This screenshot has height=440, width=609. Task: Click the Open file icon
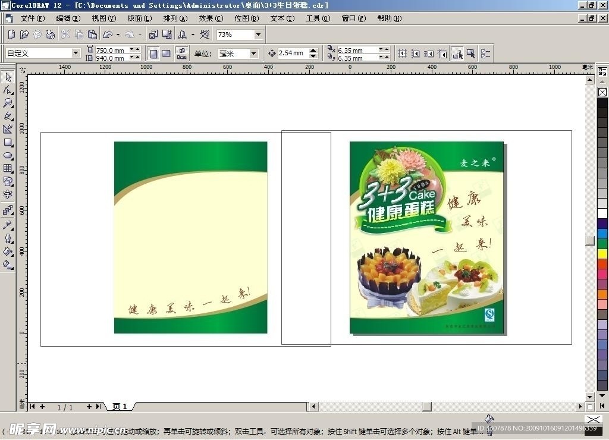tap(24, 34)
